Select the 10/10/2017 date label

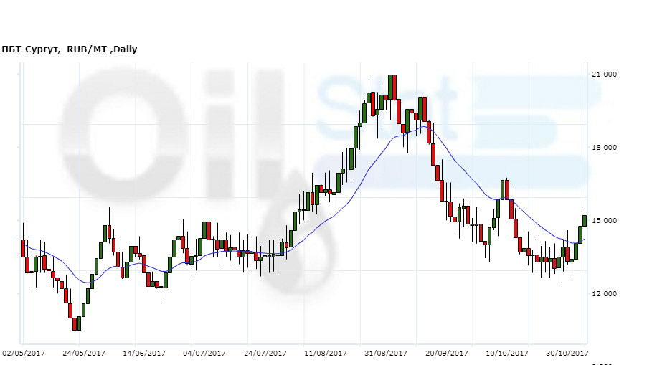coord(506,354)
